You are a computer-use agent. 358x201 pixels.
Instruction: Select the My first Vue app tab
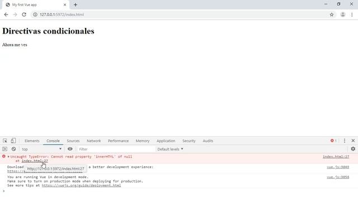point(35,4)
